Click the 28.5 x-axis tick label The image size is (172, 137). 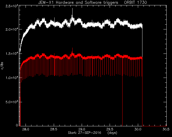click(54, 129)
